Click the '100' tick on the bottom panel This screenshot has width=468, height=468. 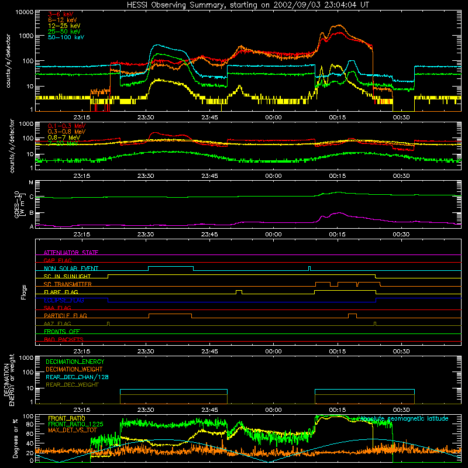pos(28,417)
